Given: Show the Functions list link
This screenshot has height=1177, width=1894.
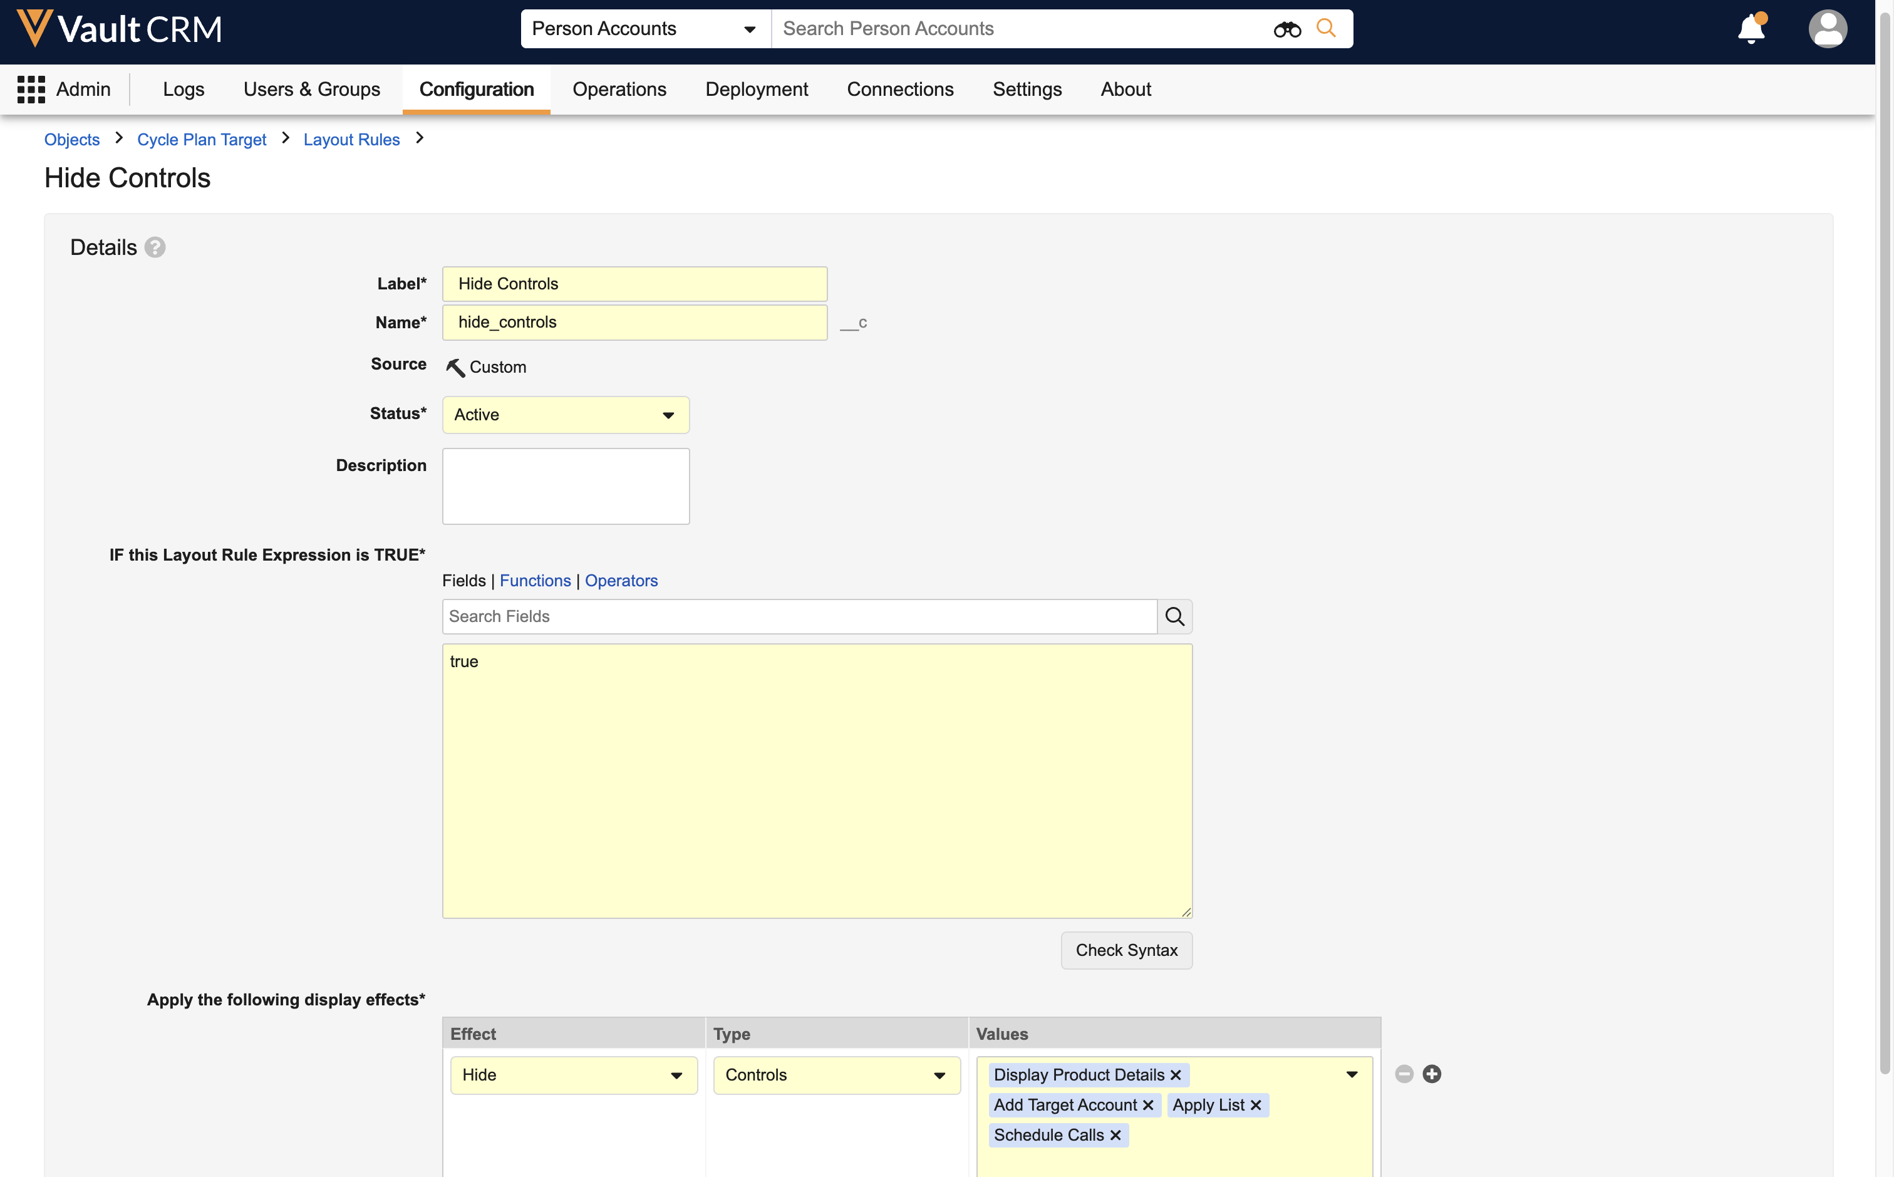Looking at the screenshot, I should point(536,581).
